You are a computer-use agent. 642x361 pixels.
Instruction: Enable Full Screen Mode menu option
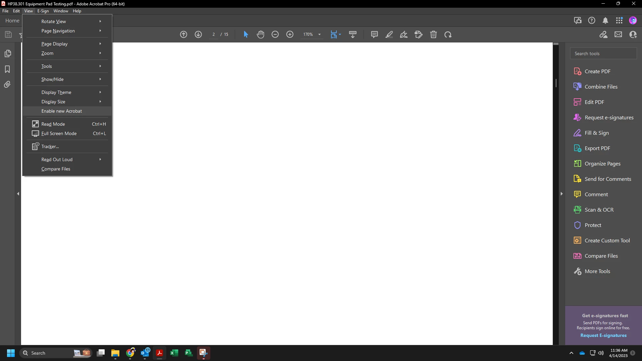pyautogui.click(x=59, y=133)
